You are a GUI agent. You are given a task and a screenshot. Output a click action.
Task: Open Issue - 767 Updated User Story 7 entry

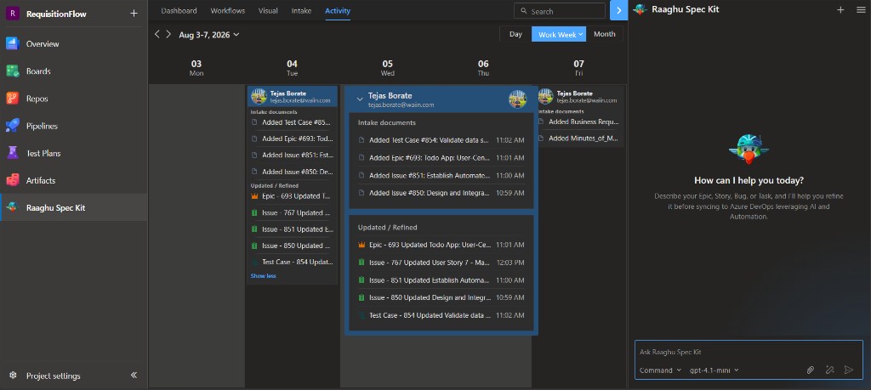point(441,263)
